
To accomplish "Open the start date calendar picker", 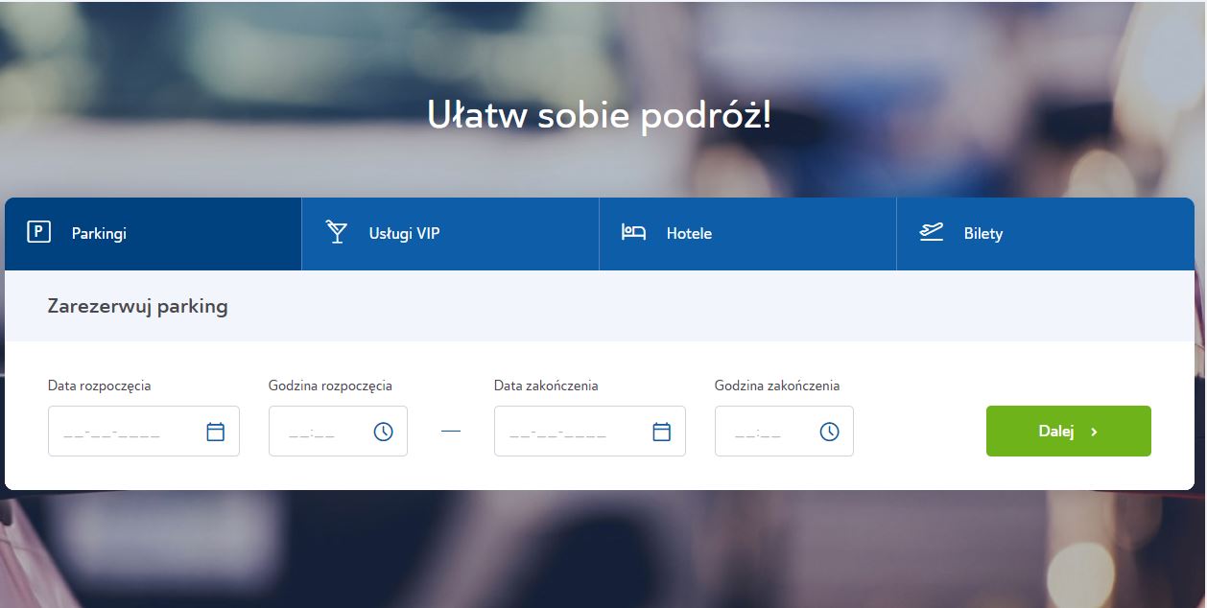I will pos(216,432).
